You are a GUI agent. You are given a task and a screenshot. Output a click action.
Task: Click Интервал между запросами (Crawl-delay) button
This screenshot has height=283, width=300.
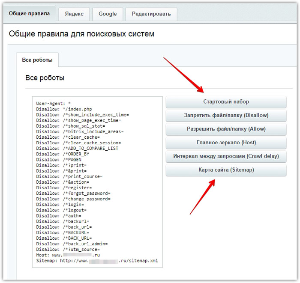pyautogui.click(x=226, y=156)
